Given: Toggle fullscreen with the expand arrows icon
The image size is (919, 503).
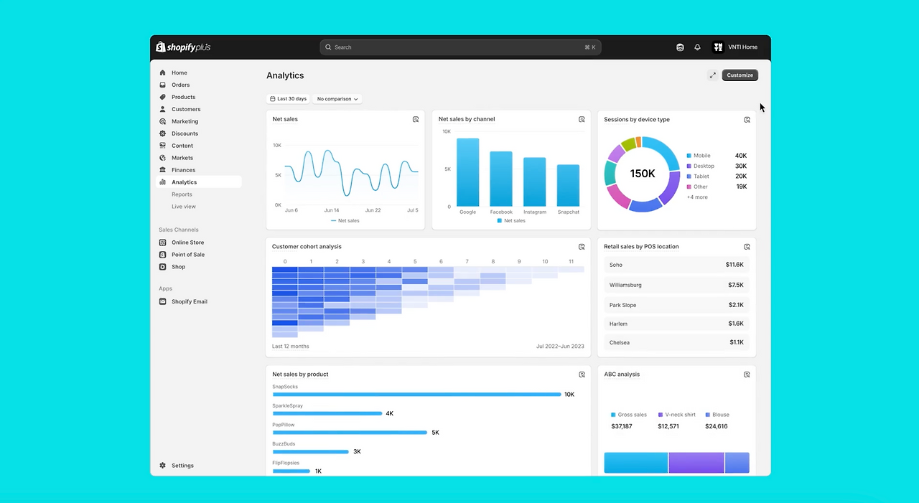Looking at the screenshot, I should click(713, 75).
